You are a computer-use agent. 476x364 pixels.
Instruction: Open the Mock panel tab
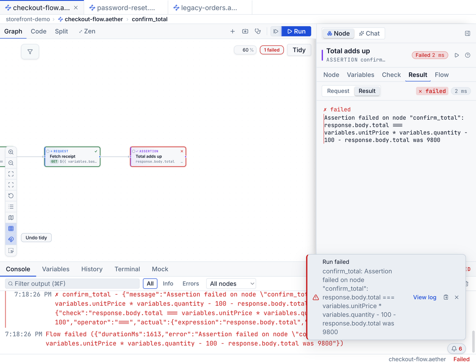[160, 269]
